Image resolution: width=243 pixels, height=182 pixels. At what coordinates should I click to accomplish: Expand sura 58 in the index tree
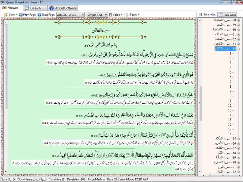point(239,20)
